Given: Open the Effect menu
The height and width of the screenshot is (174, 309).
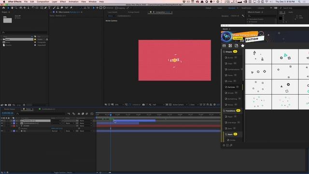Looking at the screenshot, I should pyautogui.click(x=63, y=1).
